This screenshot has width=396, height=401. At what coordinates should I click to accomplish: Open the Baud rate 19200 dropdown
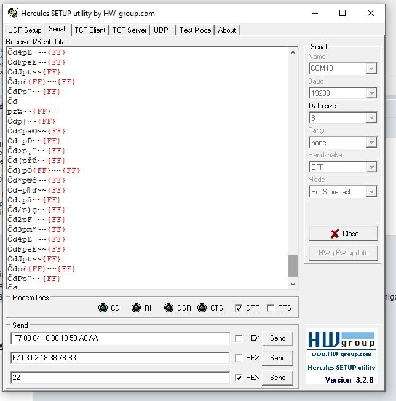pos(371,93)
